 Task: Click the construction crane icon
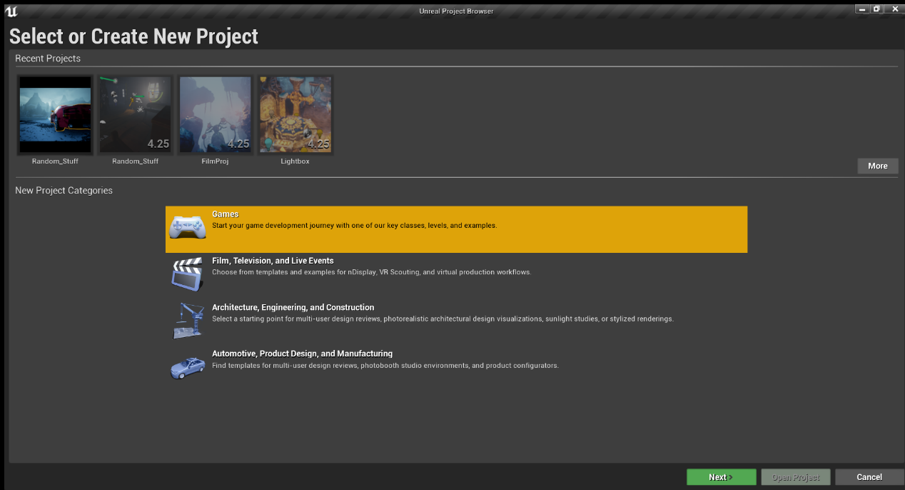(187, 321)
